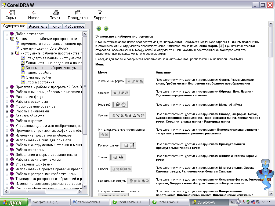The width and height of the screenshot is (275, 206).
Task: Click the 3-point rectangle icon in Прямоугольник flyout
Action: pyautogui.click(x=132, y=145)
